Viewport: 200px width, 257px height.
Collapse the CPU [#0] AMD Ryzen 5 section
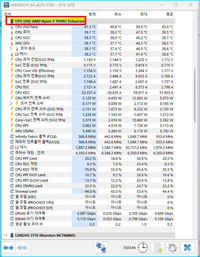pyautogui.click(x=5, y=21)
